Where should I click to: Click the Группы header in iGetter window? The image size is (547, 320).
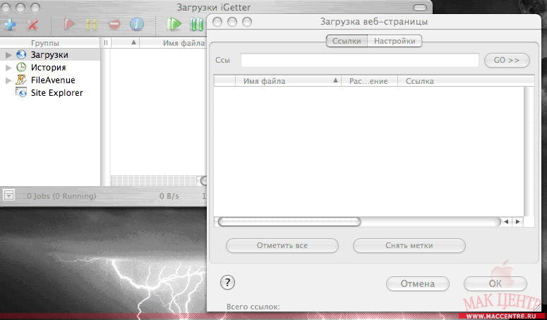point(50,43)
